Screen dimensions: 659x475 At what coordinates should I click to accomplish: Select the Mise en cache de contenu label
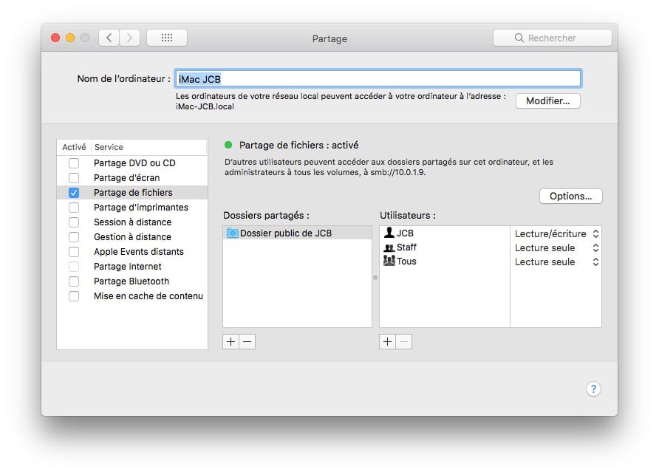click(148, 296)
